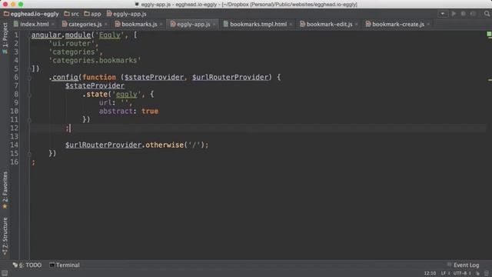Collapse code fold marker on line 11
Screen dimensions: 492x277
coord(29,120)
